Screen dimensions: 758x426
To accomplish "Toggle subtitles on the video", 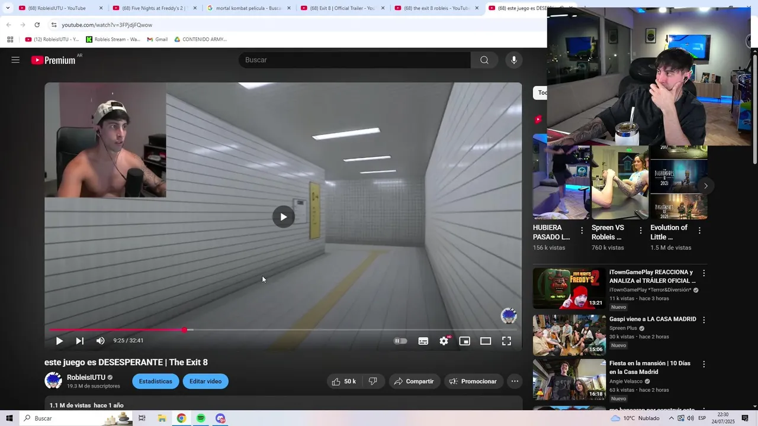I will [423, 341].
